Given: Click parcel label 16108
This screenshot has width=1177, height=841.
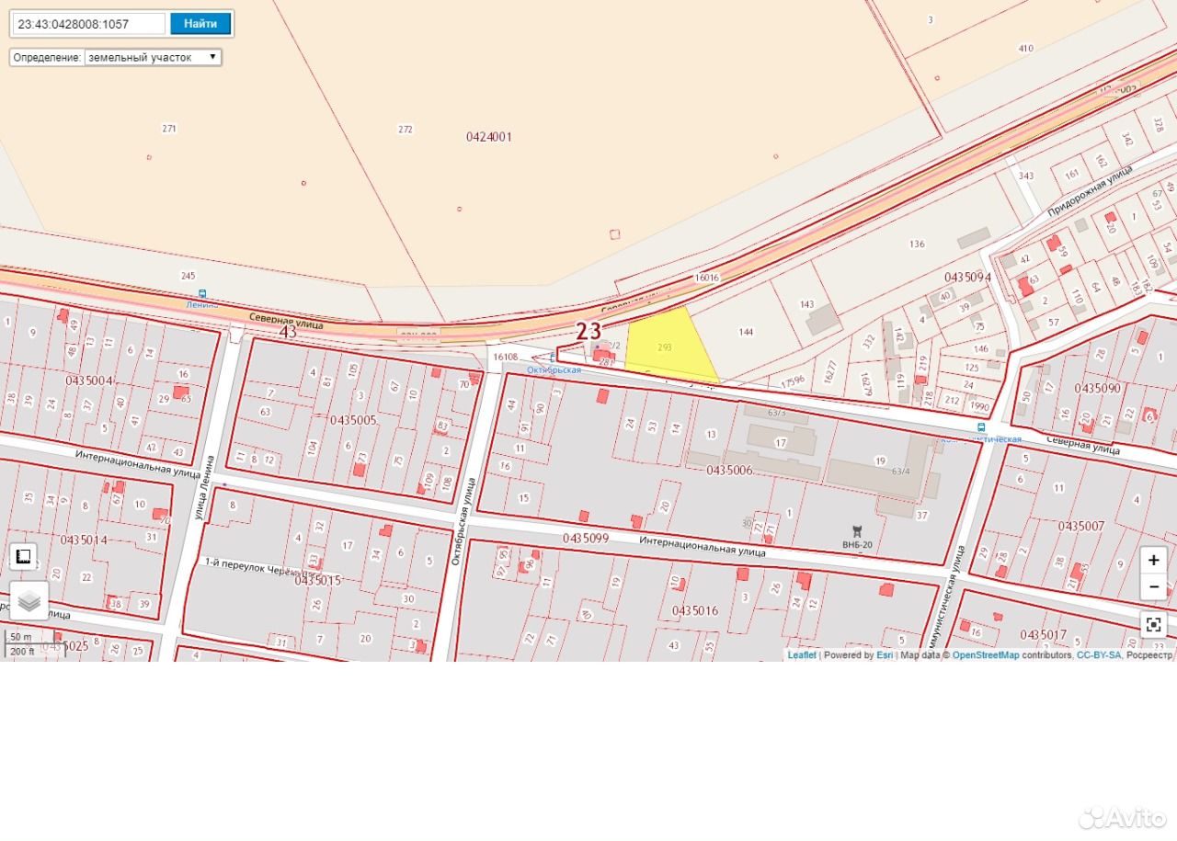Looking at the screenshot, I should (506, 357).
